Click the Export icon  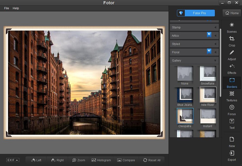pos(231,157)
